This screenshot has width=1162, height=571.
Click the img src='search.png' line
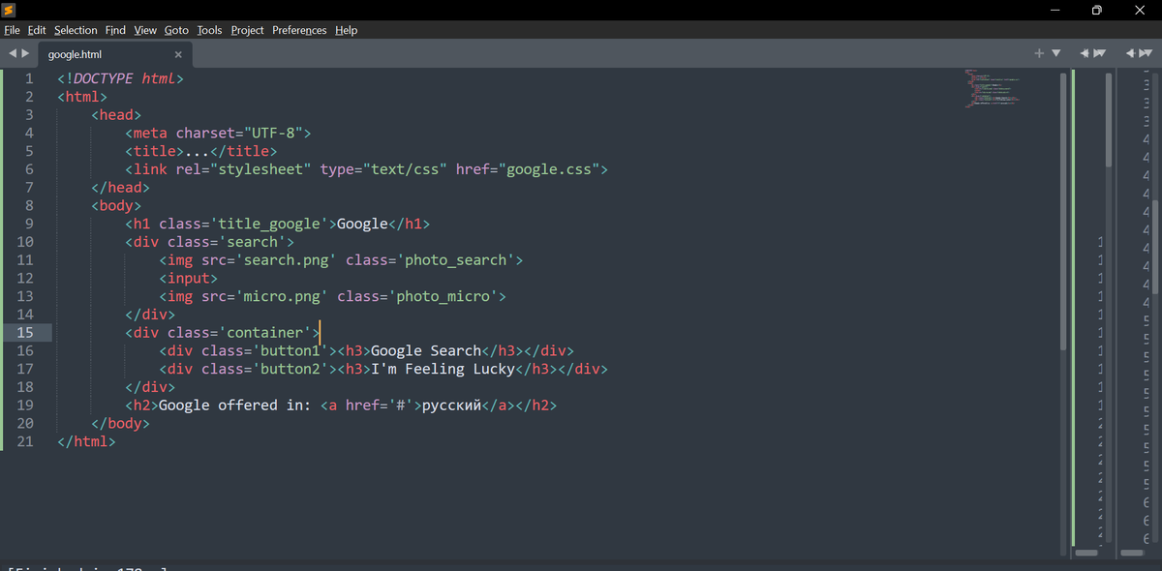(341, 259)
